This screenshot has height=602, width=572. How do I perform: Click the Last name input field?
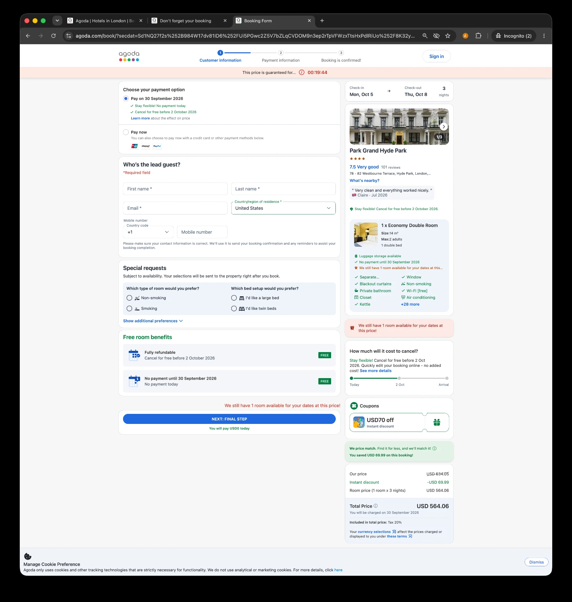click(x=283, y=189)
